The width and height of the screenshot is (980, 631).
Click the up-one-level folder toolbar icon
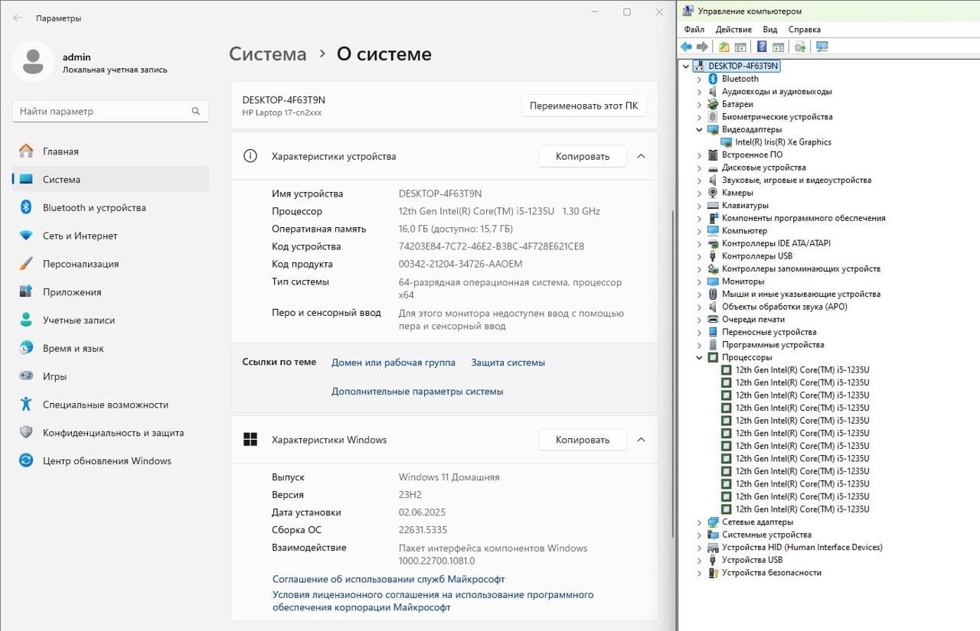[724, 47]
